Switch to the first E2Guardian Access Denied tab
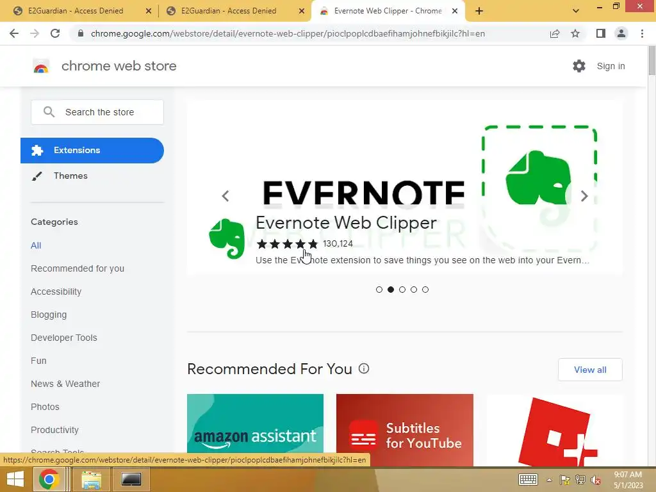 [76, 11]
